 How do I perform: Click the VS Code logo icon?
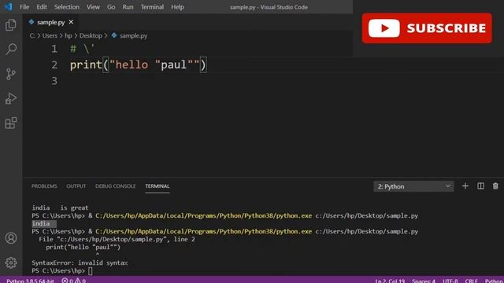[x=8, y=6]
